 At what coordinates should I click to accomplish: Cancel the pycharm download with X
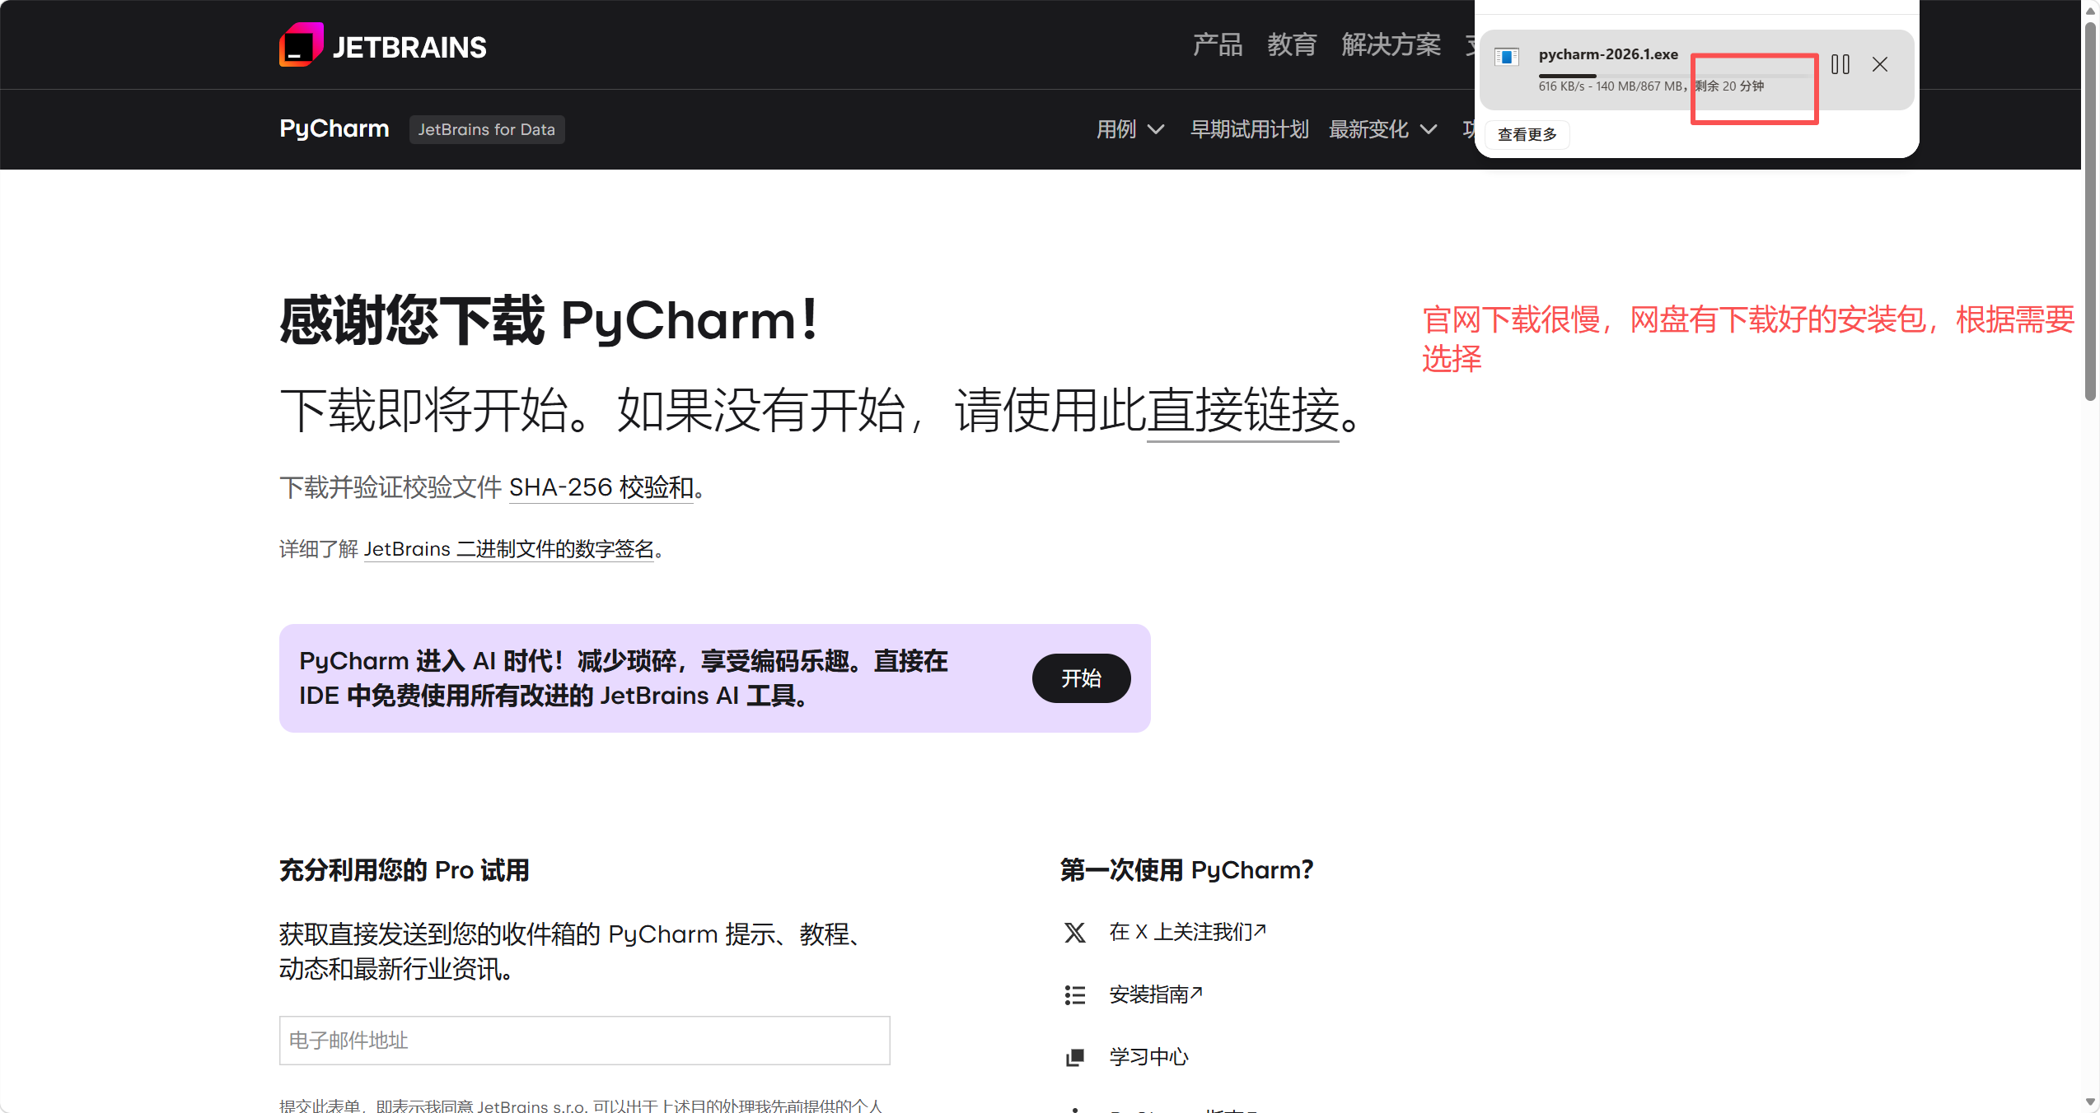(1879, 64)
